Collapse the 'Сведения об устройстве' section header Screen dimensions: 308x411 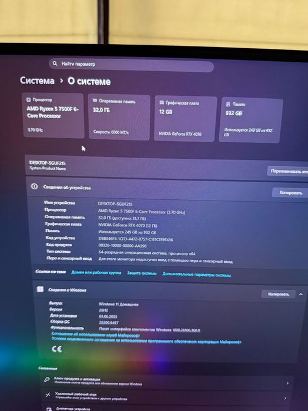[168, 190]
